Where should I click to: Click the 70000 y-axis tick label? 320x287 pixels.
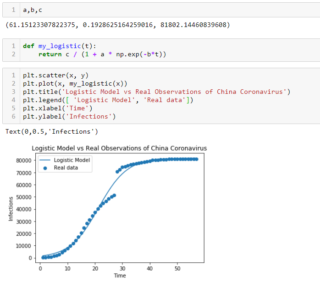pyautogui.click(x=24, y=173)
